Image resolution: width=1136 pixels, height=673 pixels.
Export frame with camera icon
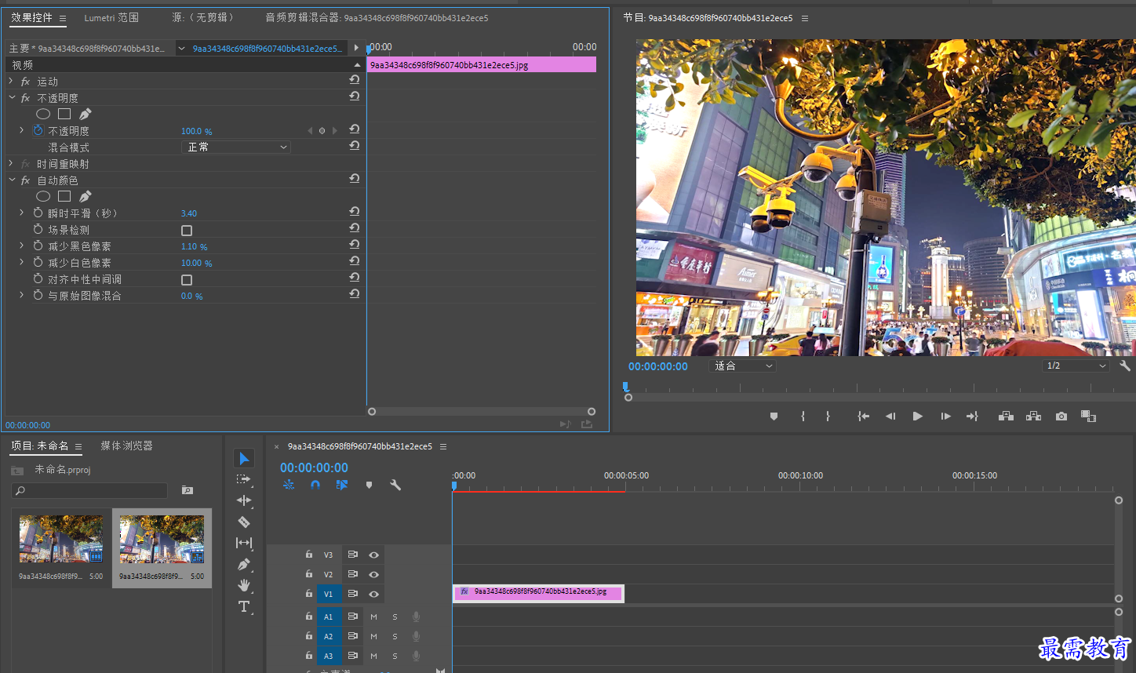(1061, 417)
